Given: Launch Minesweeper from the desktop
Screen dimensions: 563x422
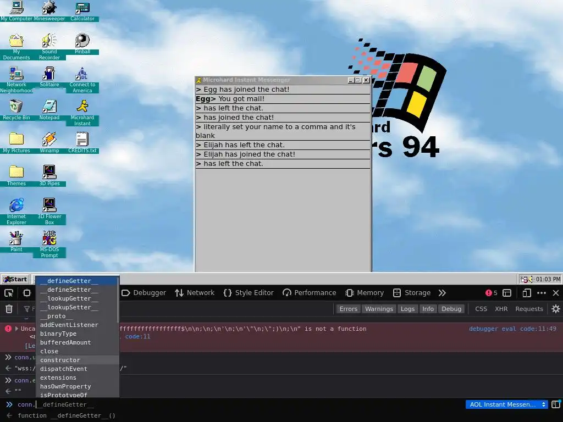Looking at the screenshot, I should [x=49, y=11].
